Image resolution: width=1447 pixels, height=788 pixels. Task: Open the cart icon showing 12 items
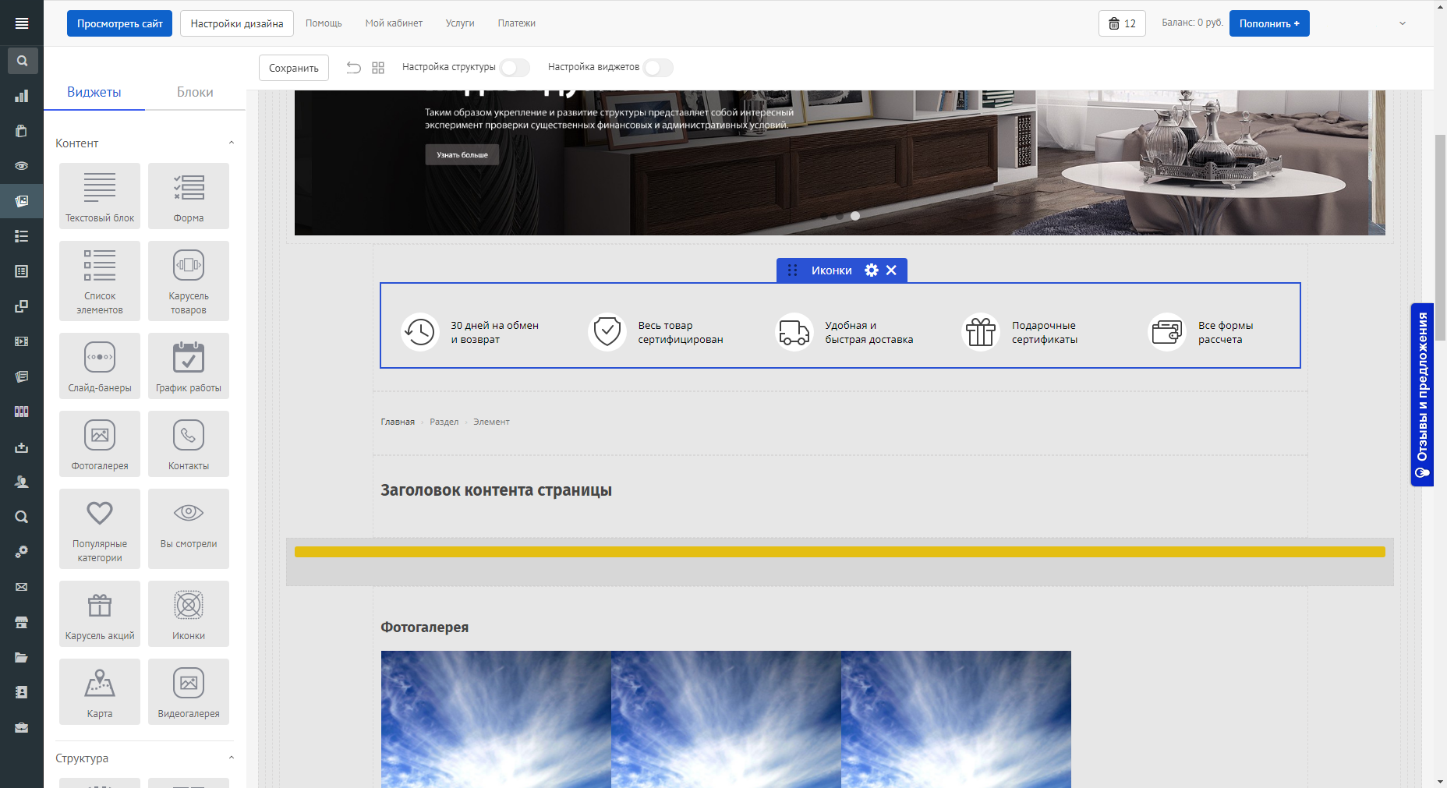1122,23
